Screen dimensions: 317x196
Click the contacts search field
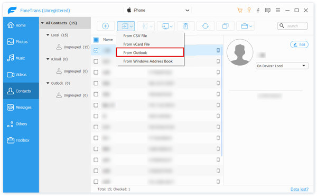[x=292, y=26]
